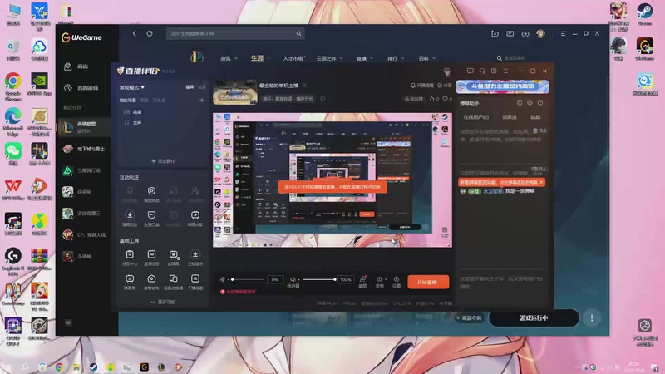This screenshot has height=374, width=665.
Task: Click Chrome in the Windows taskbar
Action: point(59,367)
